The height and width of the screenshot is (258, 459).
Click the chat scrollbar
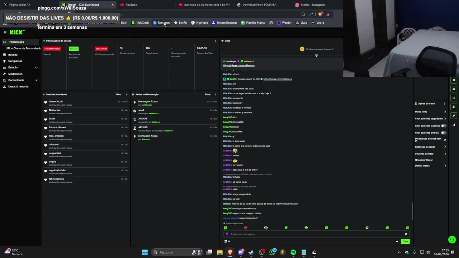(412, 211)
